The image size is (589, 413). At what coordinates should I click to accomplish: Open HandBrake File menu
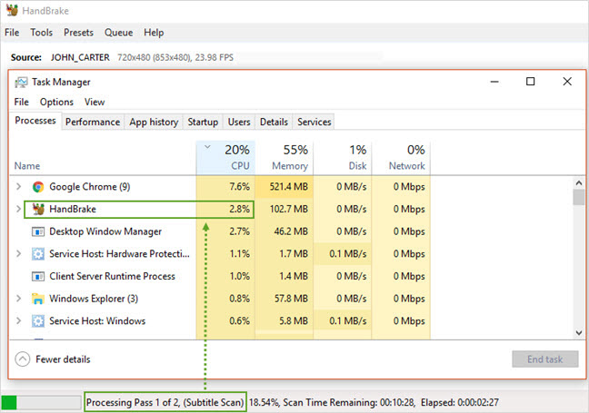[x=12, y=33]
